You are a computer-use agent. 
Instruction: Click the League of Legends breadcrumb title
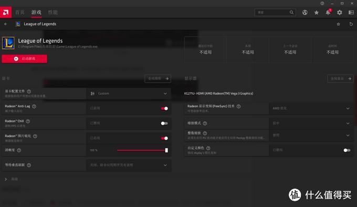[x=40, y=24]
